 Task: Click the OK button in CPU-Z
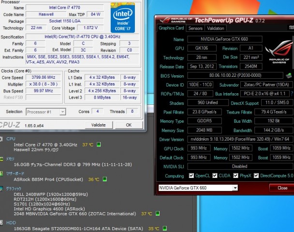click(x=129, y=125)
